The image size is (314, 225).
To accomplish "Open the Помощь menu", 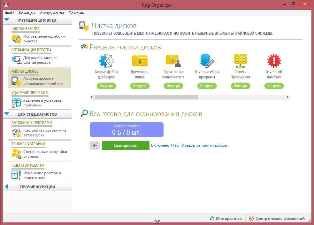I will click(x=76, y=13).
